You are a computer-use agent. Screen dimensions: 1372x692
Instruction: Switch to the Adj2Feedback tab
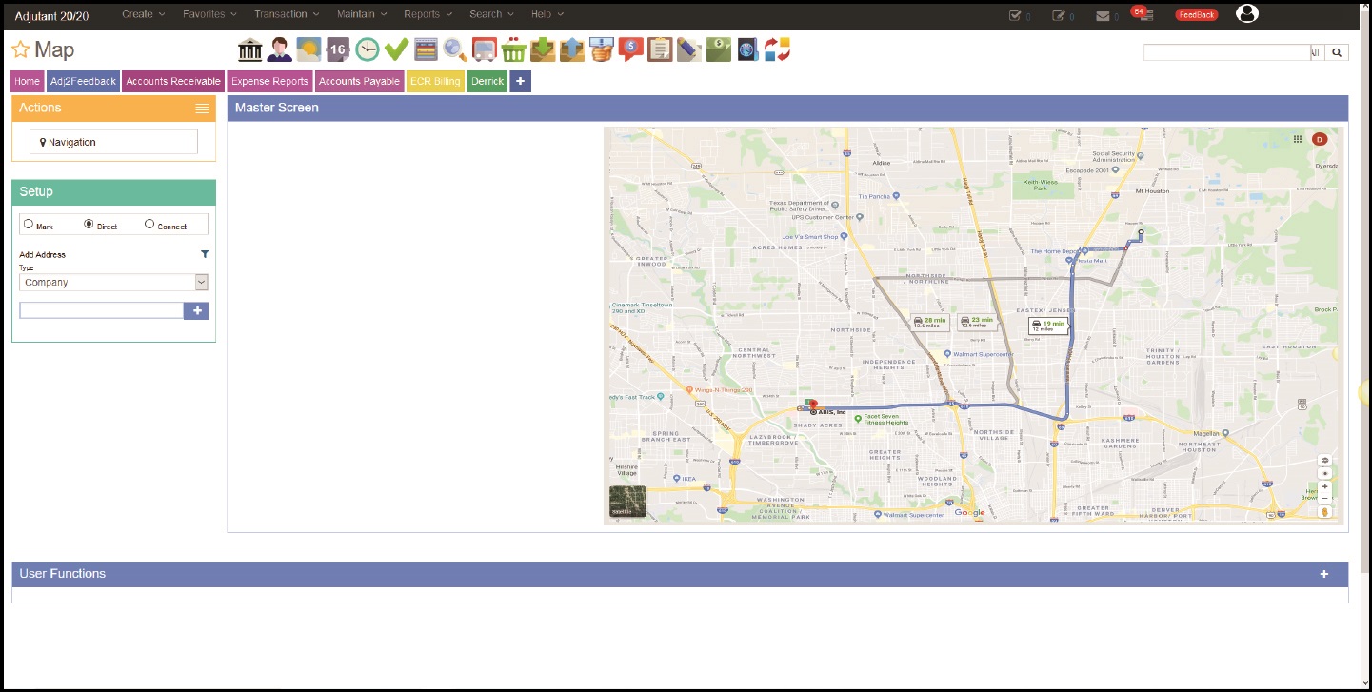tap(84, 82)
